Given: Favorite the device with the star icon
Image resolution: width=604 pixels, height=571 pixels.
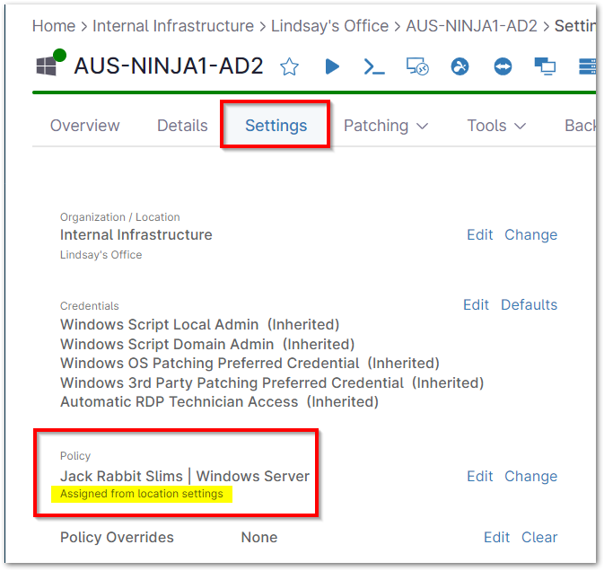Looking at the screenshot, I should pyautogui.click(x=289, y=66).
